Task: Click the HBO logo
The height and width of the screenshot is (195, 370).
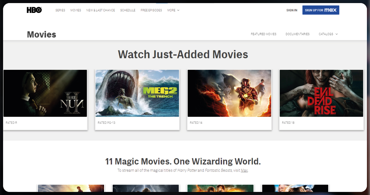Action: pos(34,10)
